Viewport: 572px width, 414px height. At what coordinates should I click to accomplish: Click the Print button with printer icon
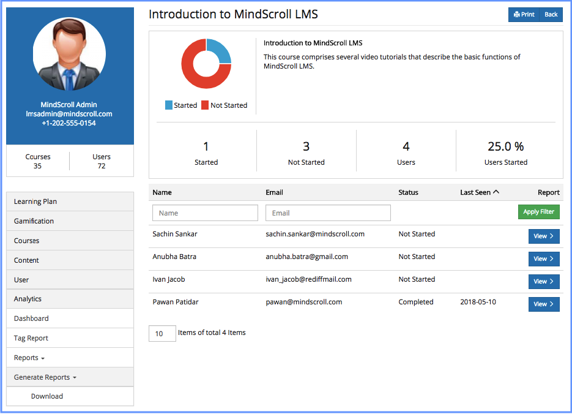524,15
